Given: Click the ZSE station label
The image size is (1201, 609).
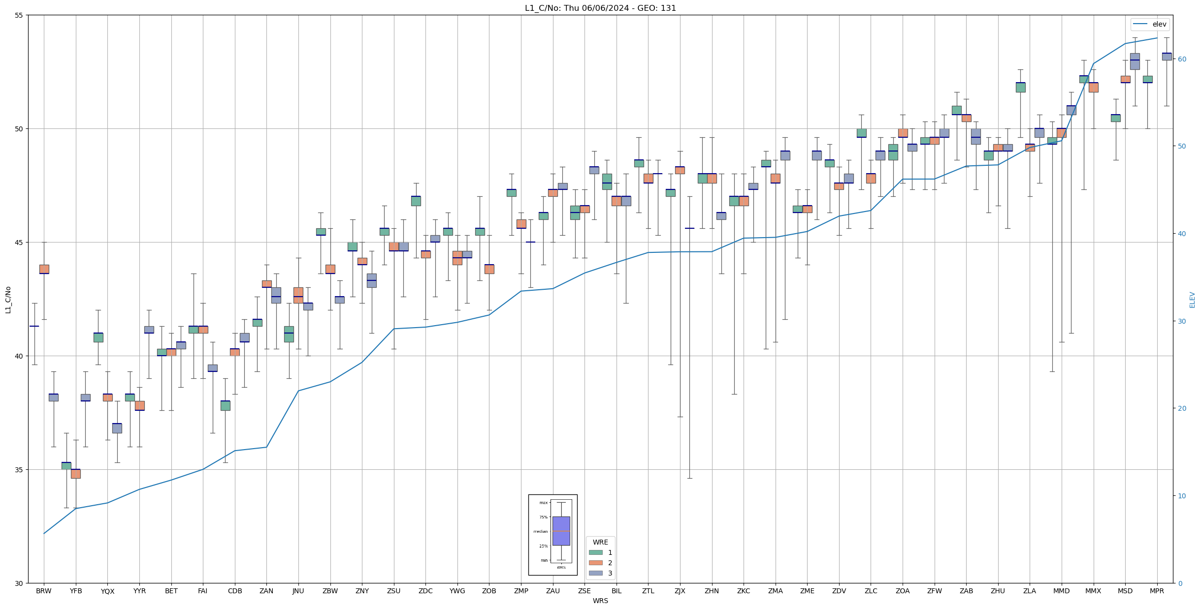Looking at the screenshot, I should coord(584,591).
